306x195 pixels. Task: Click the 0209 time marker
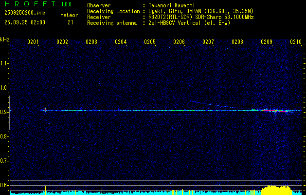click(267, 42)
